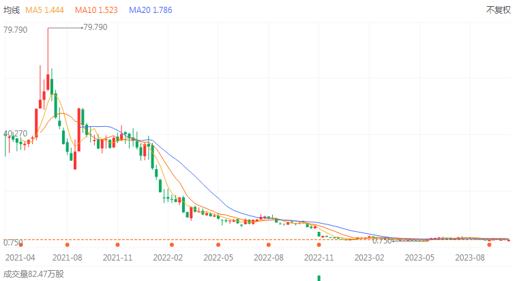This screenshot has height=281, width=517.
Task: Click the event marker dot above 2021-04
Action: pyautogui.click(x=21, y=244)
